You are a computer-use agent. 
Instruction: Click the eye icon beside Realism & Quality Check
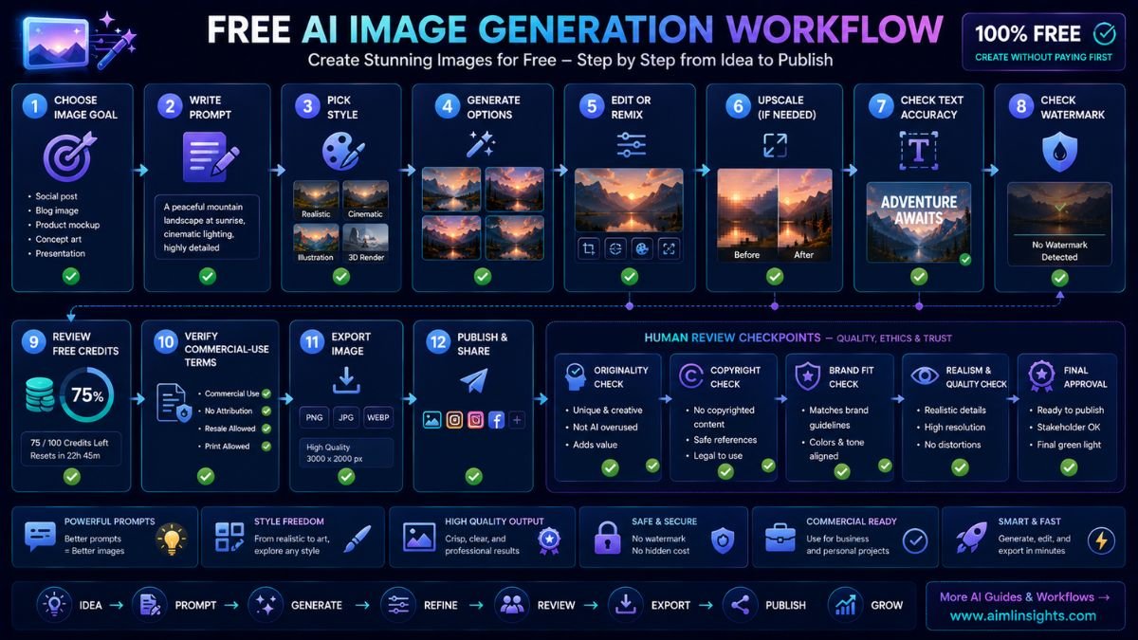pos(923,375)
